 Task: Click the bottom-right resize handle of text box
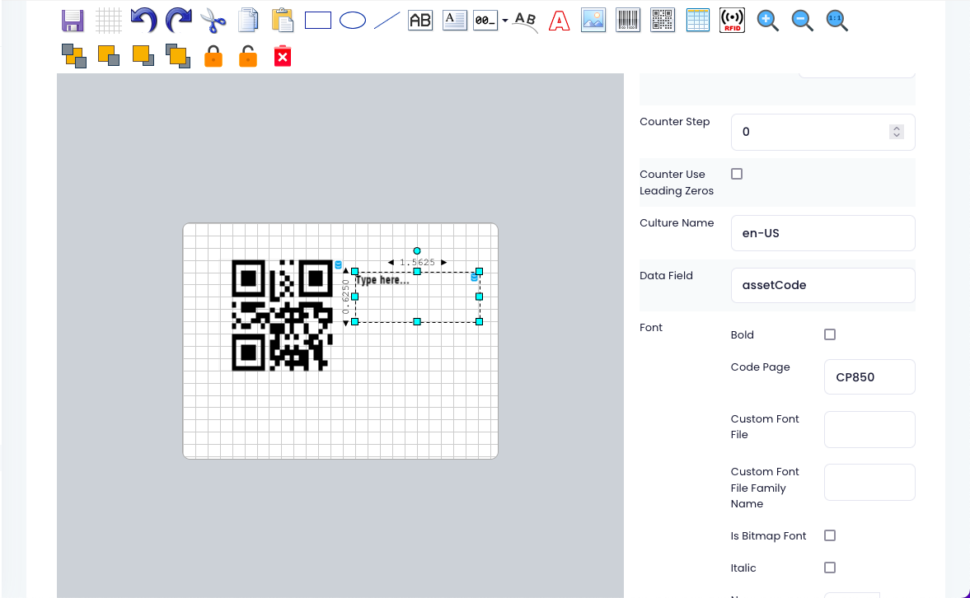479,321
